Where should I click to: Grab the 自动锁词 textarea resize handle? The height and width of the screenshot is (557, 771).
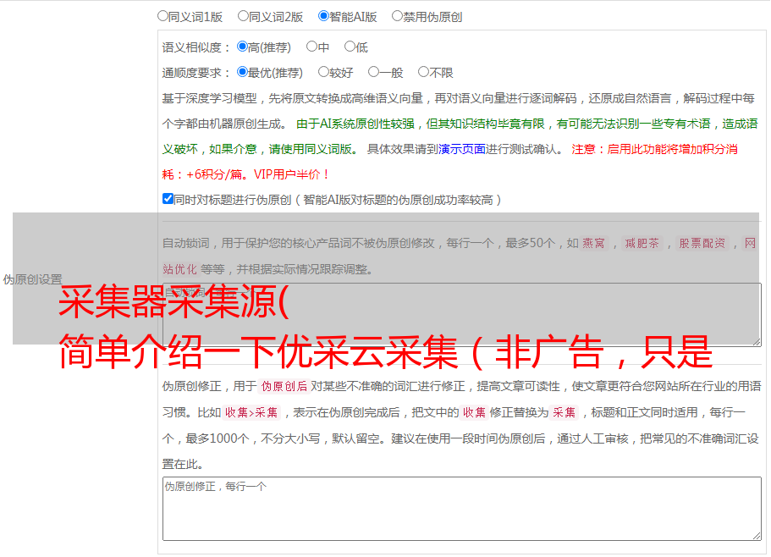coord(757,342)
